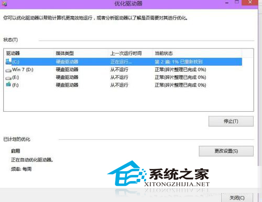This screenshot has height=202, width=262.
Task: Click 硬盘驱动器 media type in E: row
Action: (67, 77)
